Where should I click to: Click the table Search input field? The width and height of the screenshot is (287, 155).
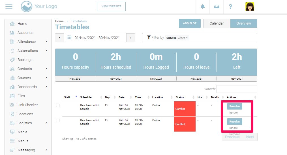[x=237, y=89]
